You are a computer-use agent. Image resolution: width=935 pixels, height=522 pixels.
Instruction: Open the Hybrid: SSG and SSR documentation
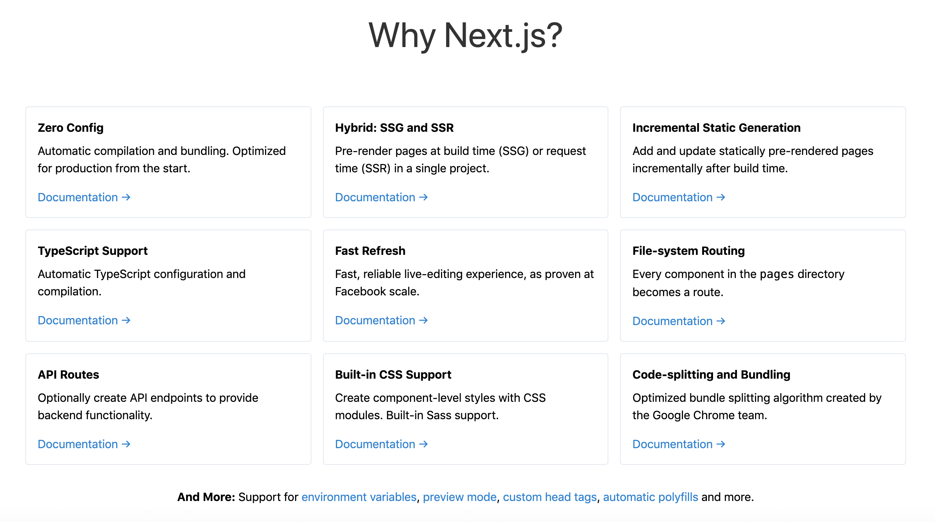[375, 197]
